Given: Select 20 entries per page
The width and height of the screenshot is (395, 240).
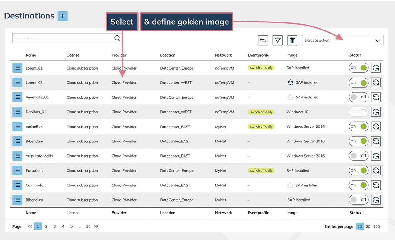Looking at the screenshot, I should click(x=368, y=226).
